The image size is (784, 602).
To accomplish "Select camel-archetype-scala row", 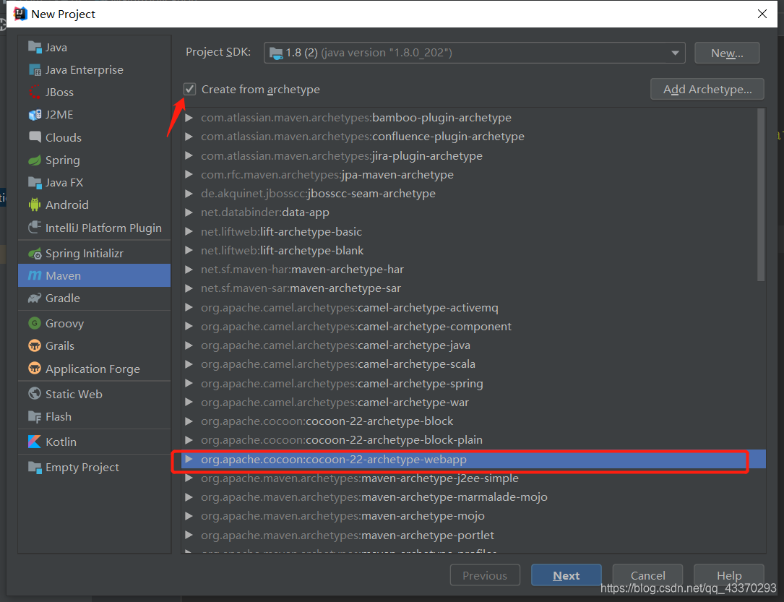I will pyautogui.click(x=473, y=364).
